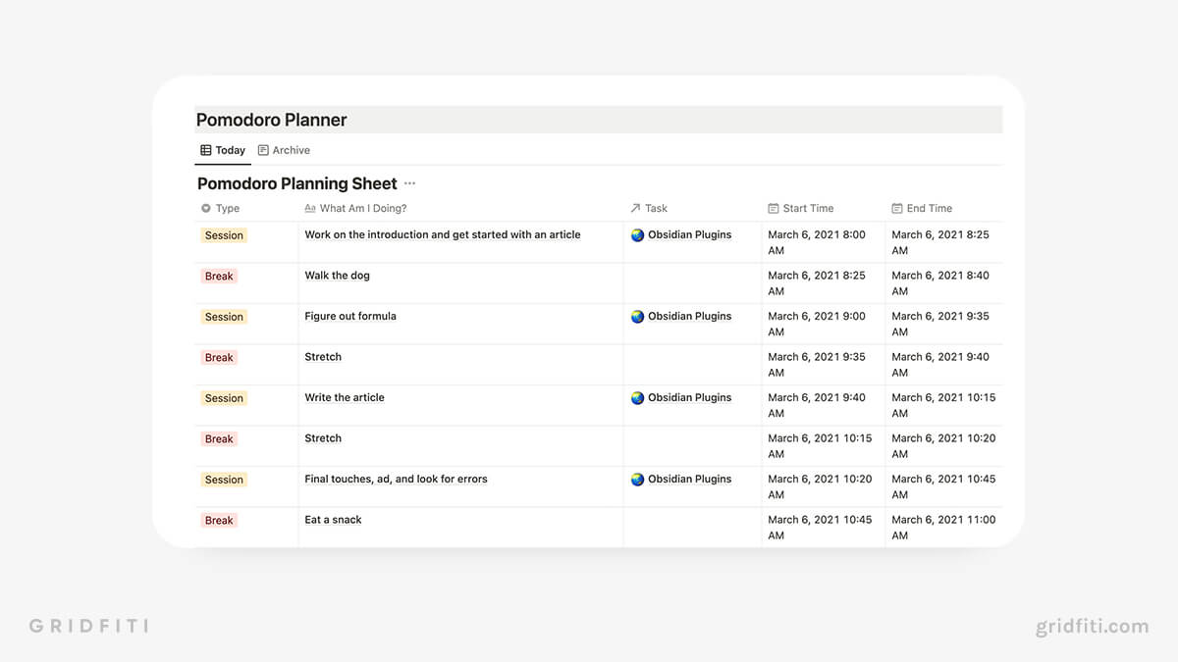Click the page icon beside Archive

point(263,150)
